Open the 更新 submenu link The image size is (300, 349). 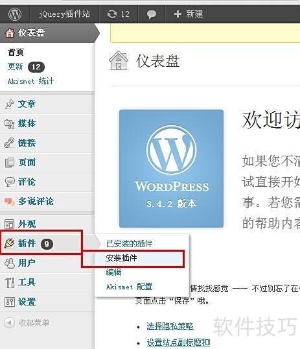[16, 67]
